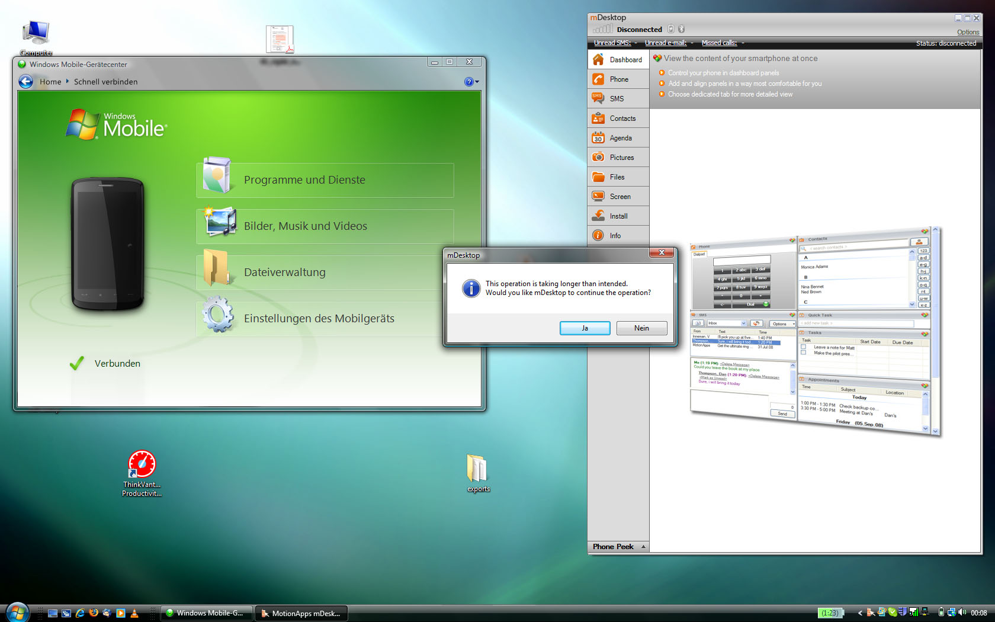Click Switch between windows in quick launch
Screen dimensions: 995x622
pos(66,613)
